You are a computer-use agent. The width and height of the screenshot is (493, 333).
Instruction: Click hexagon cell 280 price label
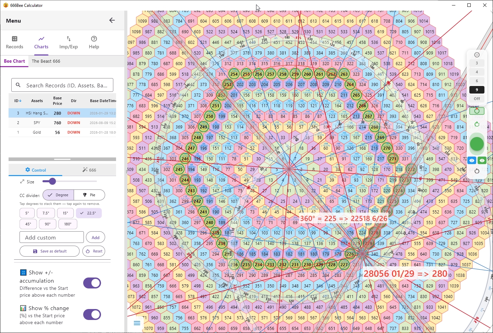click(x=405, y=273)
